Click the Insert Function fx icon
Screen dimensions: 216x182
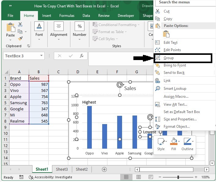[81, 56]
